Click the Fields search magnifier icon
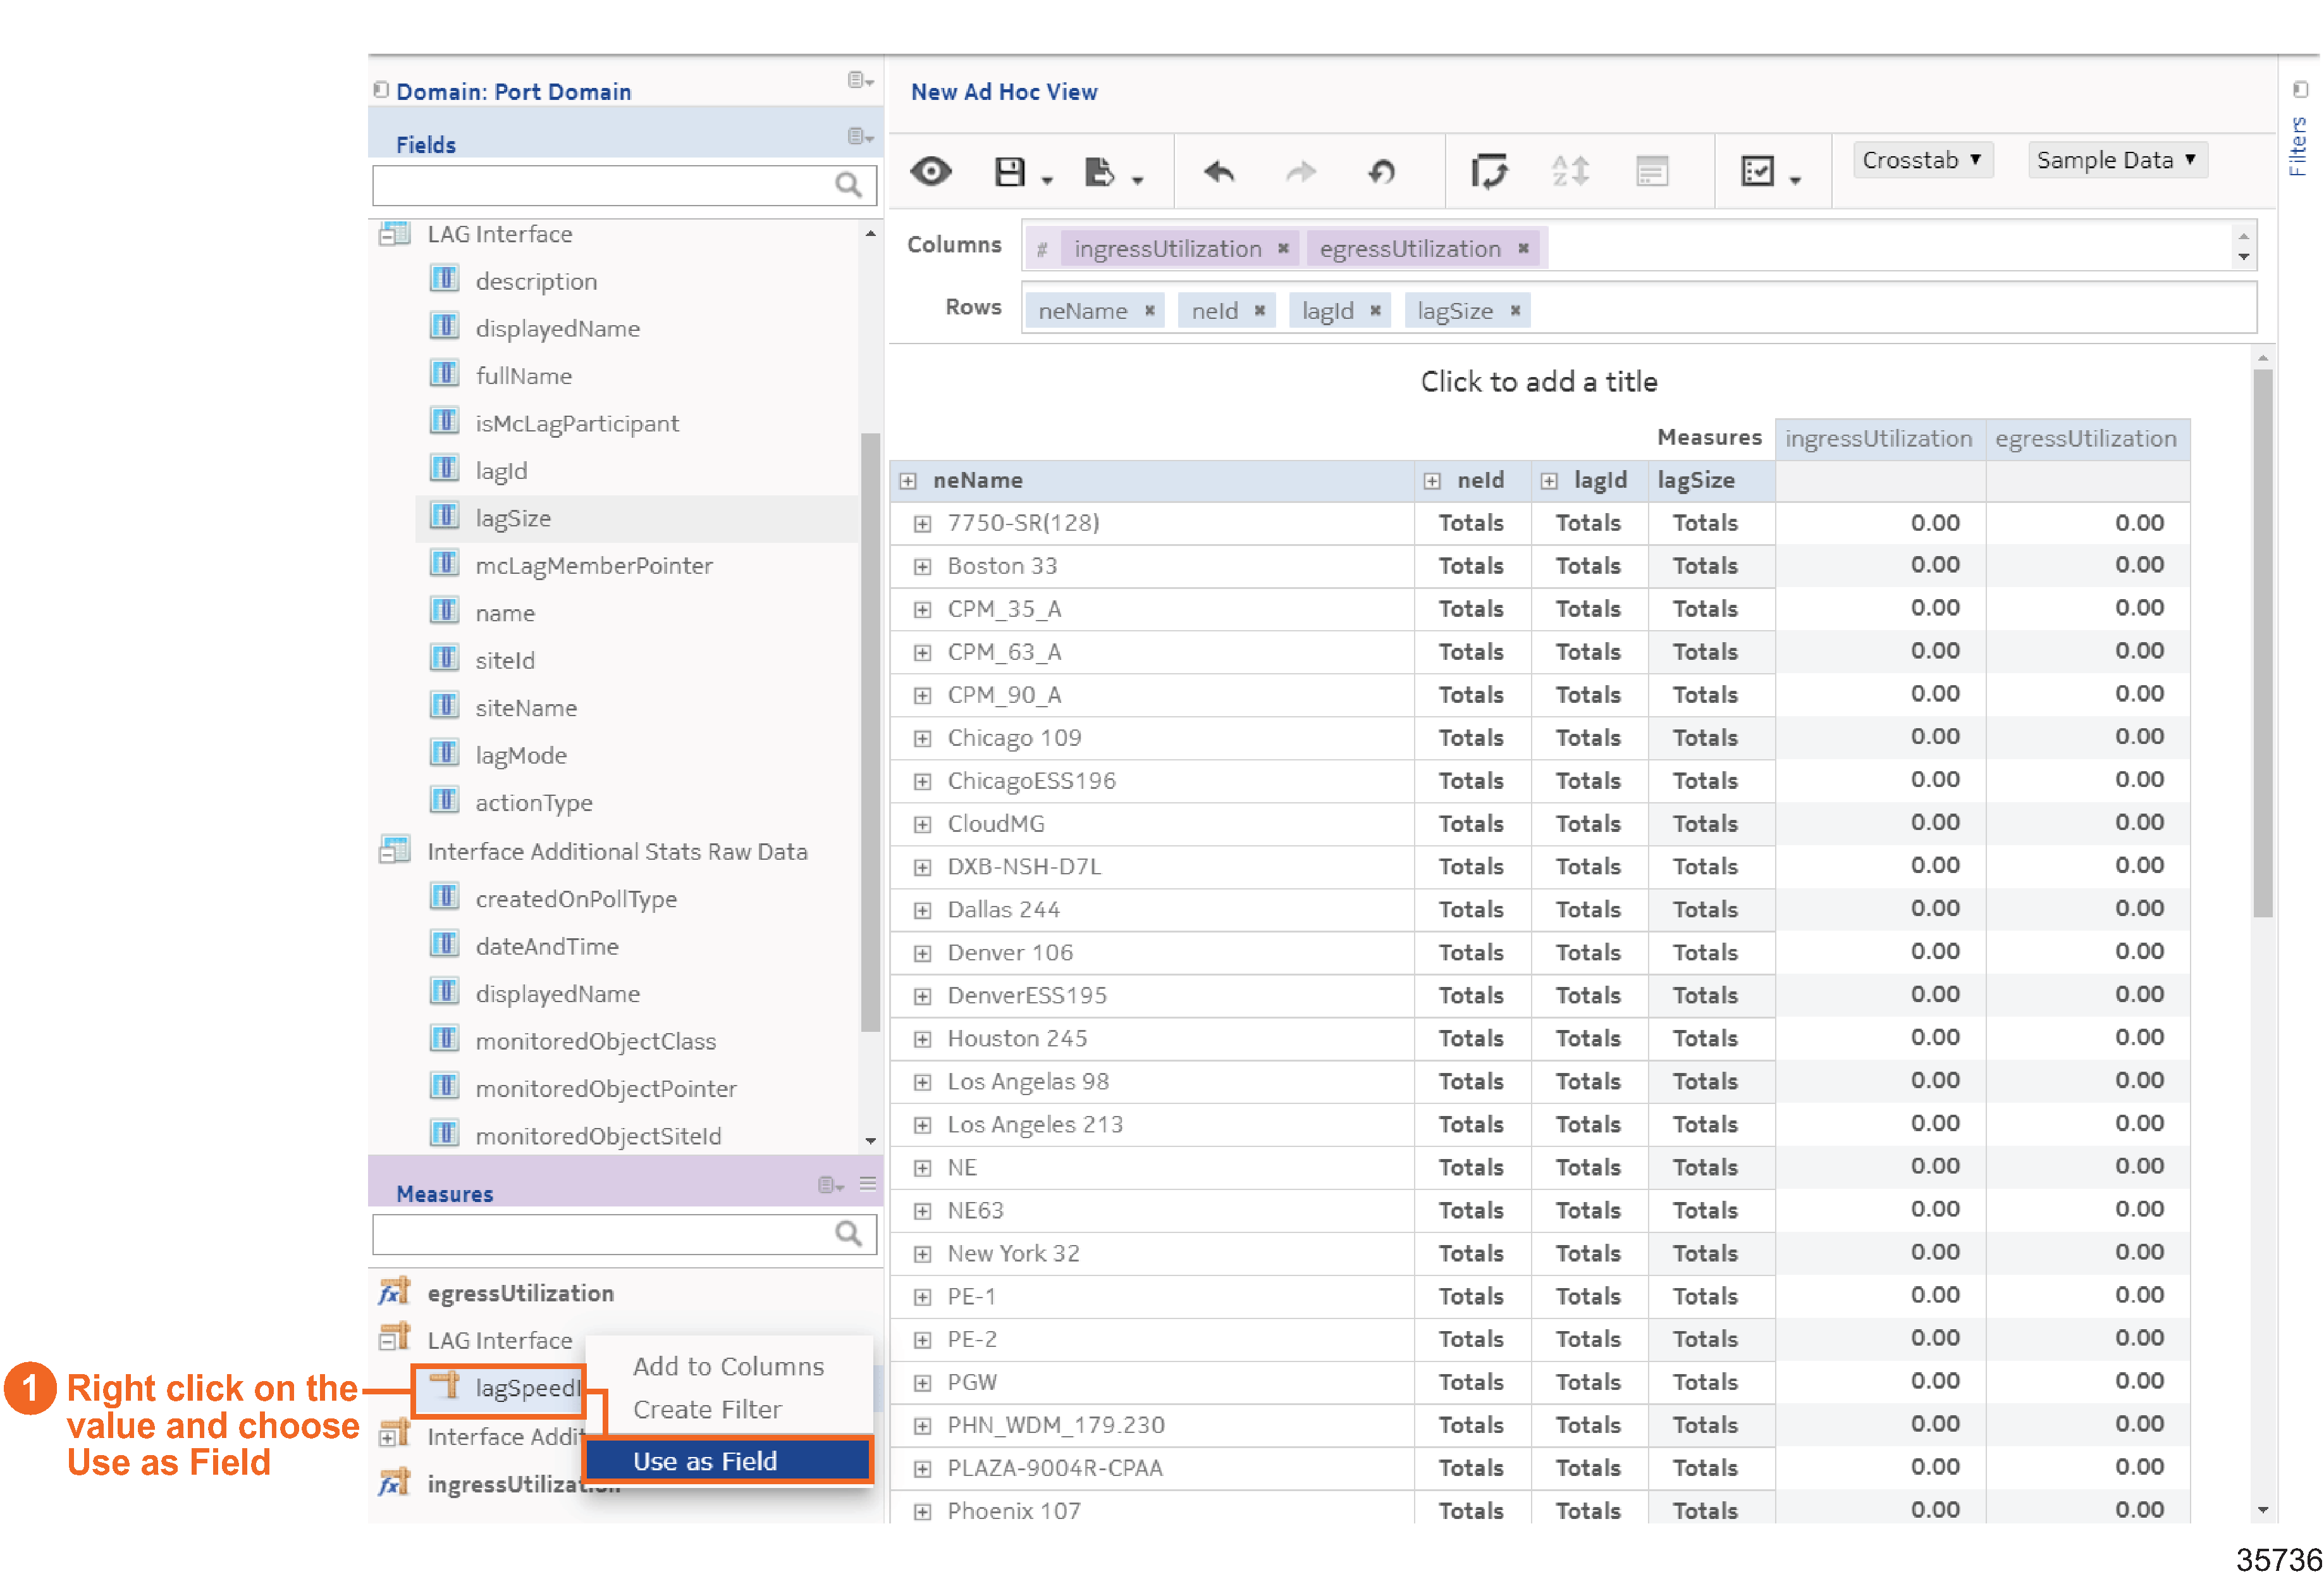Screen dimensions: 2324x1581 pyautogui.click(x=848, y=185)
